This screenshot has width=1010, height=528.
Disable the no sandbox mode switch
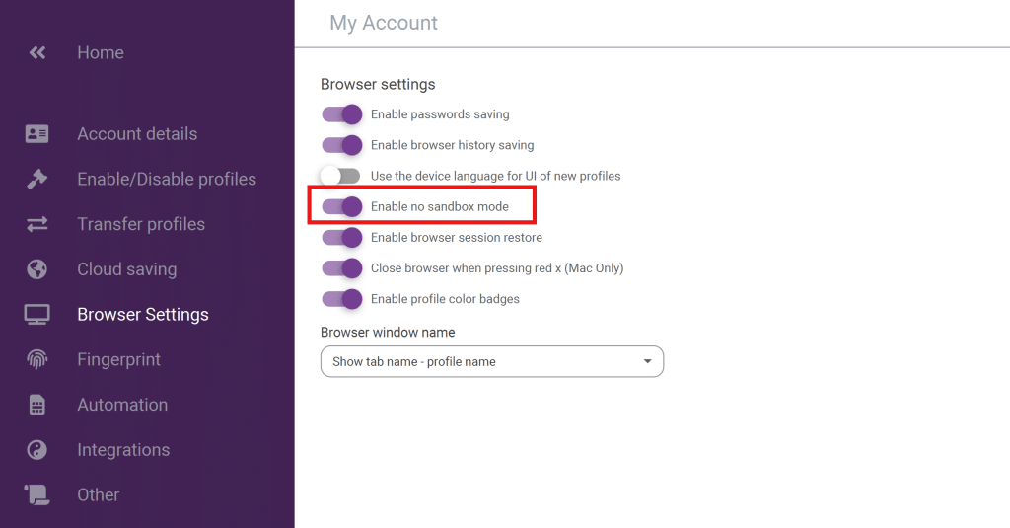pos(341,206)
